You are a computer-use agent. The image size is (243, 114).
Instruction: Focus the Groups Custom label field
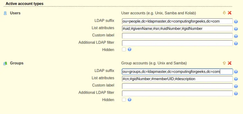tap(177, 86)
